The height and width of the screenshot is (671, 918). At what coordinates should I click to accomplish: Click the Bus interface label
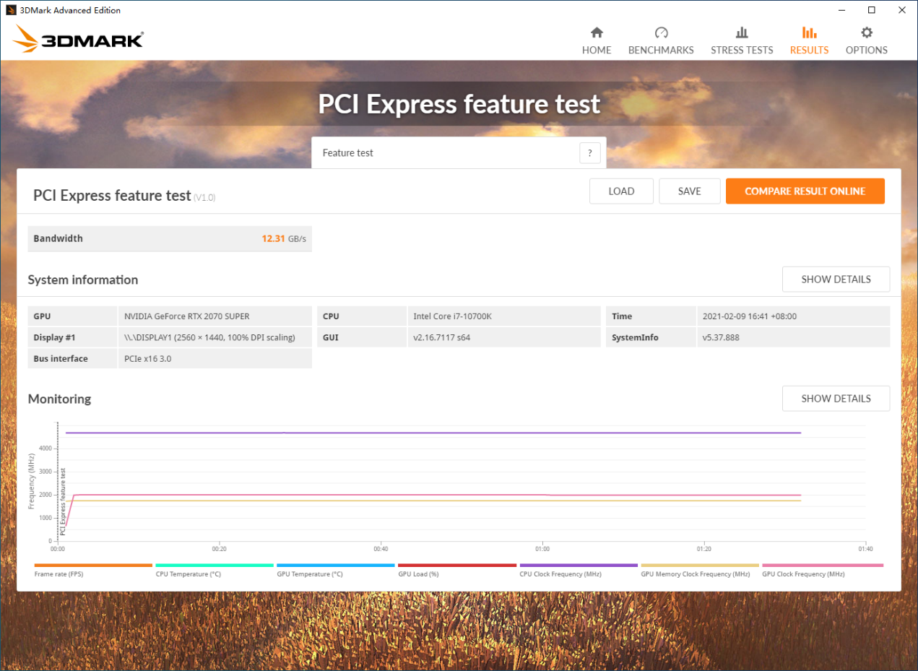(x=61, y=359)
